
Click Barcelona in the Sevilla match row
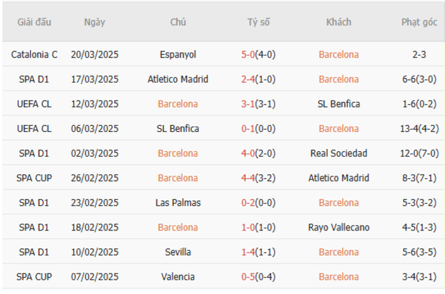click(338, 252)
